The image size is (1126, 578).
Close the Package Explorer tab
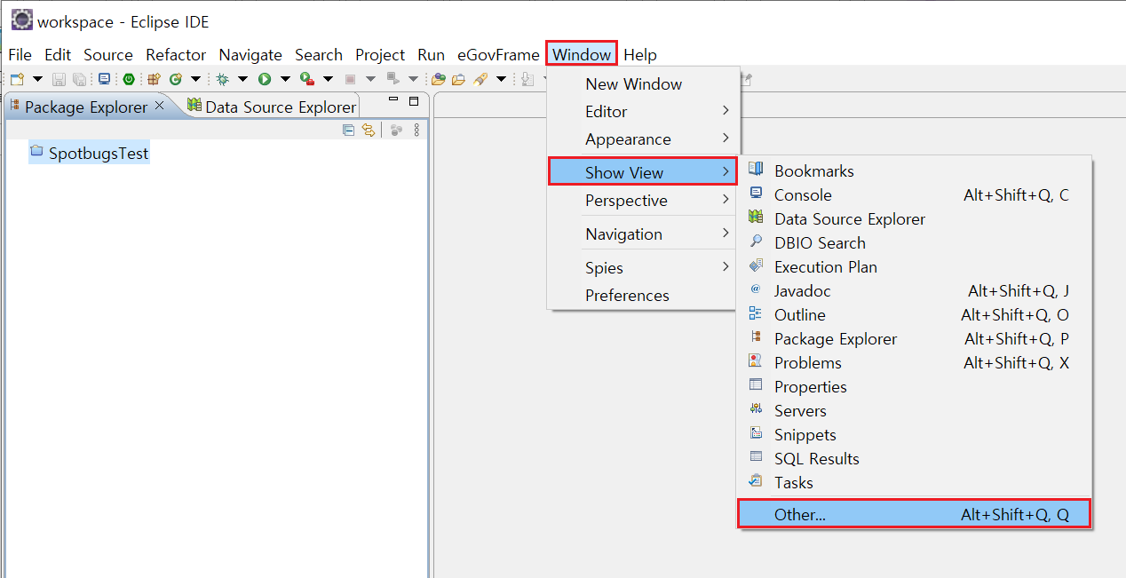pyautogui.click(x=160, y=106)
